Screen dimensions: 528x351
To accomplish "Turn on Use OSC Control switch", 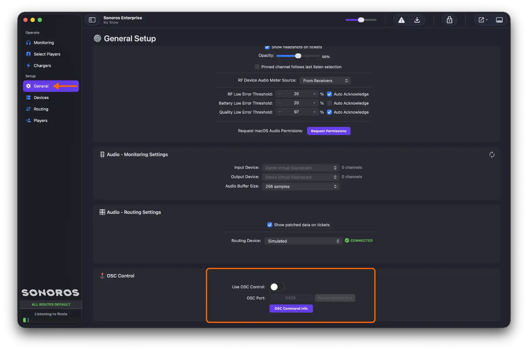I will (277, 287).
